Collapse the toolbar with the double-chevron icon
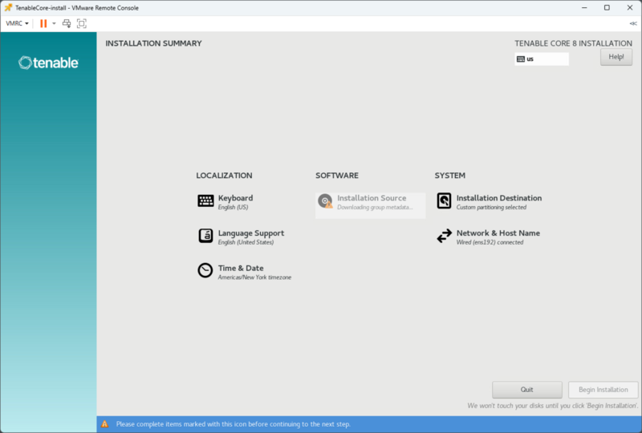 click(632, 23)
